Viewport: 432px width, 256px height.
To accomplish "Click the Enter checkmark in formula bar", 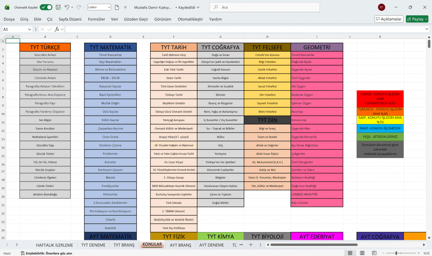I will click(x=50, y=29).
